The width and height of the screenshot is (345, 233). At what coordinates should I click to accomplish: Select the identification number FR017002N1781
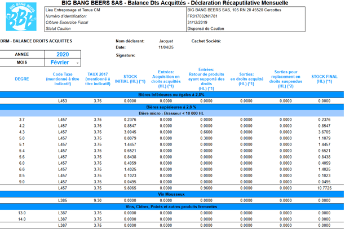click(x=202, y=16)
